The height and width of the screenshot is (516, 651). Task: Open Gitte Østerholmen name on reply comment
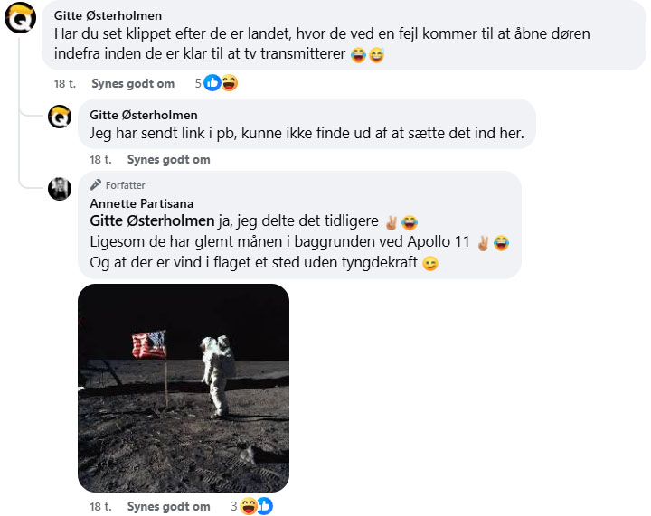pos(144,115)
